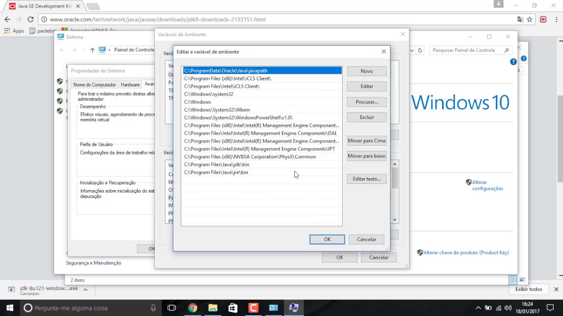The image size is (563, 316).
Task: Select C:\Program Files\Intel\iCLS Client\ entry
Action: pyautogui.click(x=262, y=86)
